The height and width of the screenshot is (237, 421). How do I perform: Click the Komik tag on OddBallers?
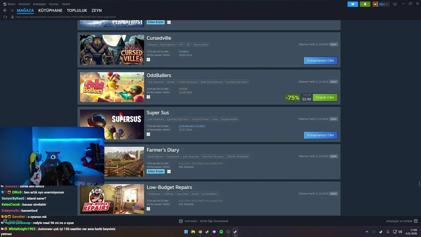(x=170, y=82)
